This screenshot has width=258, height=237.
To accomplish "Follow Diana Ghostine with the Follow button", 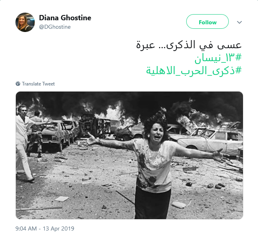I will pyautogui.click(x=207, y=21).
